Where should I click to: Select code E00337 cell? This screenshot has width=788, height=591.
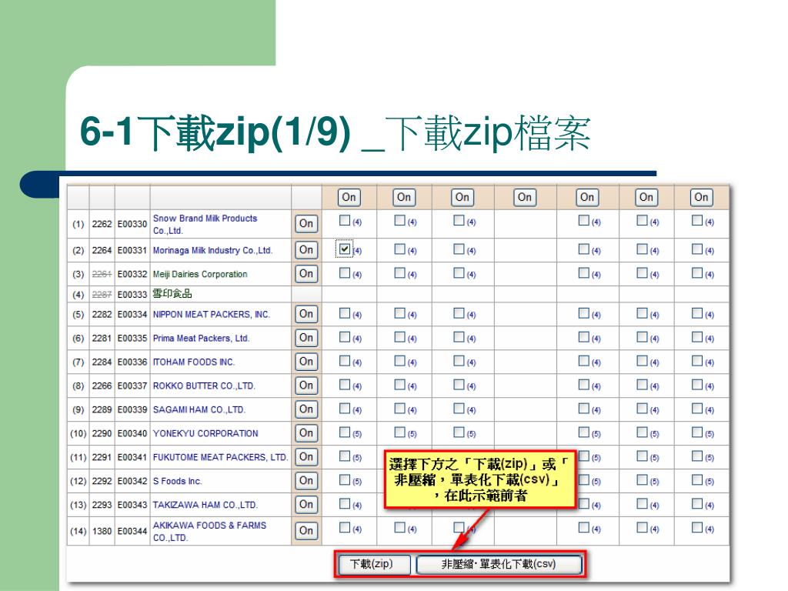[x=132, y=386]
